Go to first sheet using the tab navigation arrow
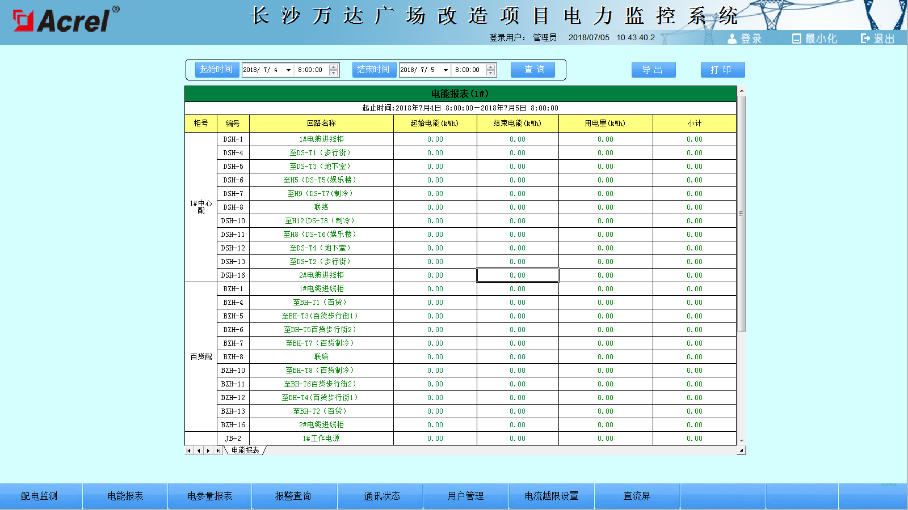This screenshot has width=908, height=510. coord(189,450)
